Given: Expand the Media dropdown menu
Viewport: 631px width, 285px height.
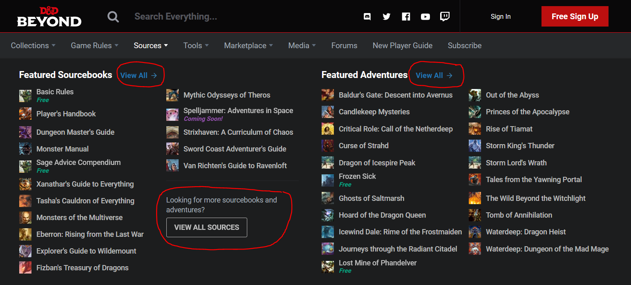Looking at the screenshot, I should point(302,45).
